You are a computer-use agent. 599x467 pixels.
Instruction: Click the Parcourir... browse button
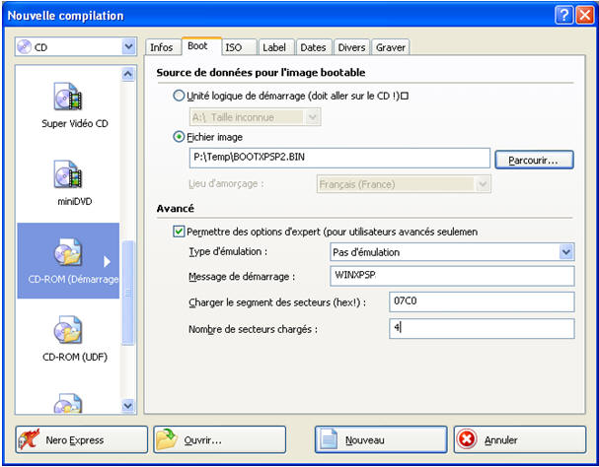click(x=534, y=160)
